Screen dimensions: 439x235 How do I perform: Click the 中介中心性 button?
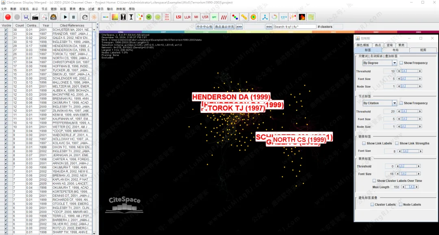(x=204, y=27)
